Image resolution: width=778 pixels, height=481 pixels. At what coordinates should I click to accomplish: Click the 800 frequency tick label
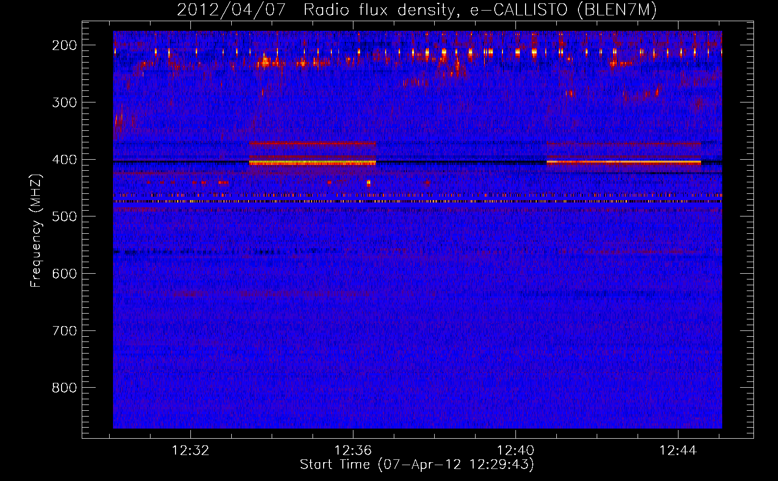[x=64, y=388]
